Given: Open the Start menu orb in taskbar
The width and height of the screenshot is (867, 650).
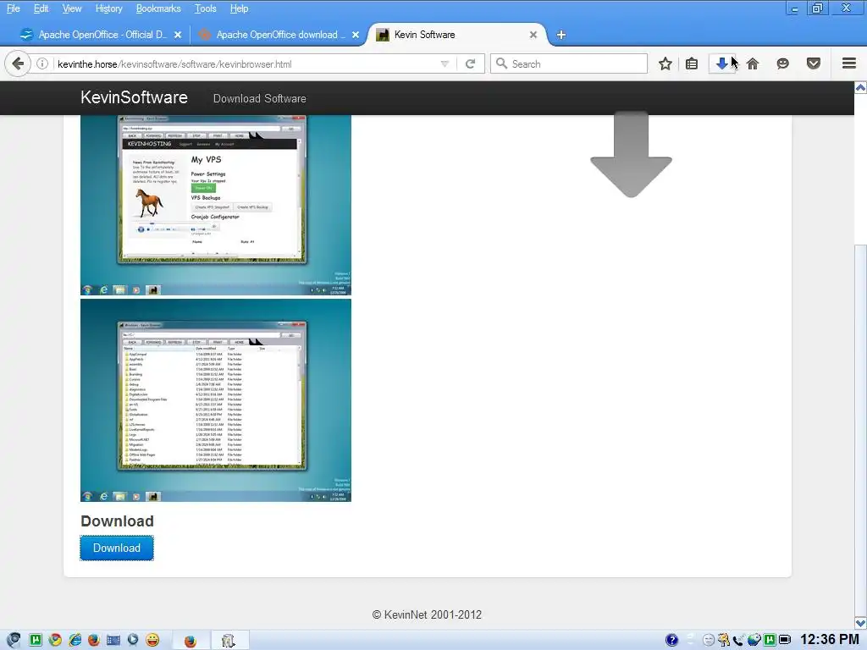Looking at the screenshot, I should (x=14, y=640).
